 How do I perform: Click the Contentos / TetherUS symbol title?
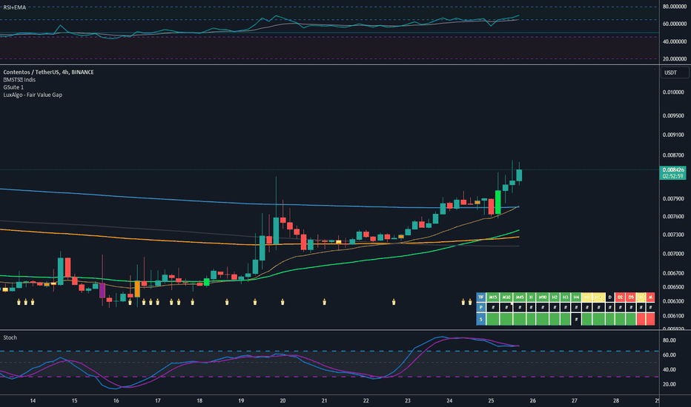(48, 73)
